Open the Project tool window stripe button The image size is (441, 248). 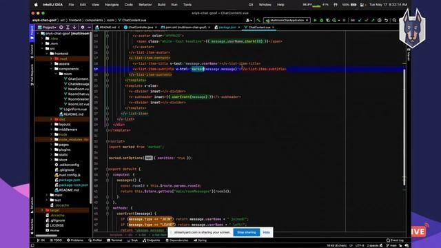(32, 32)
